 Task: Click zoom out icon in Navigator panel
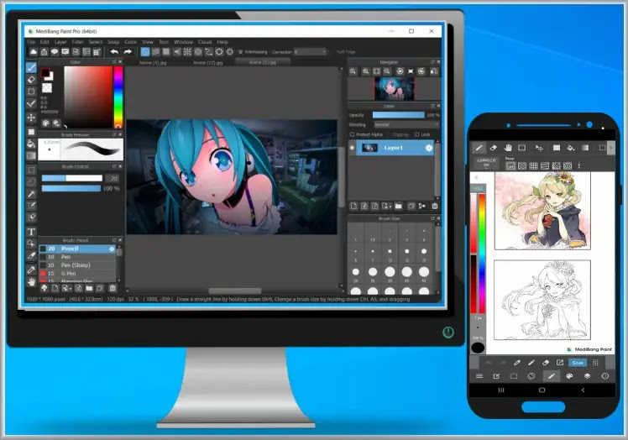[387, 71]
